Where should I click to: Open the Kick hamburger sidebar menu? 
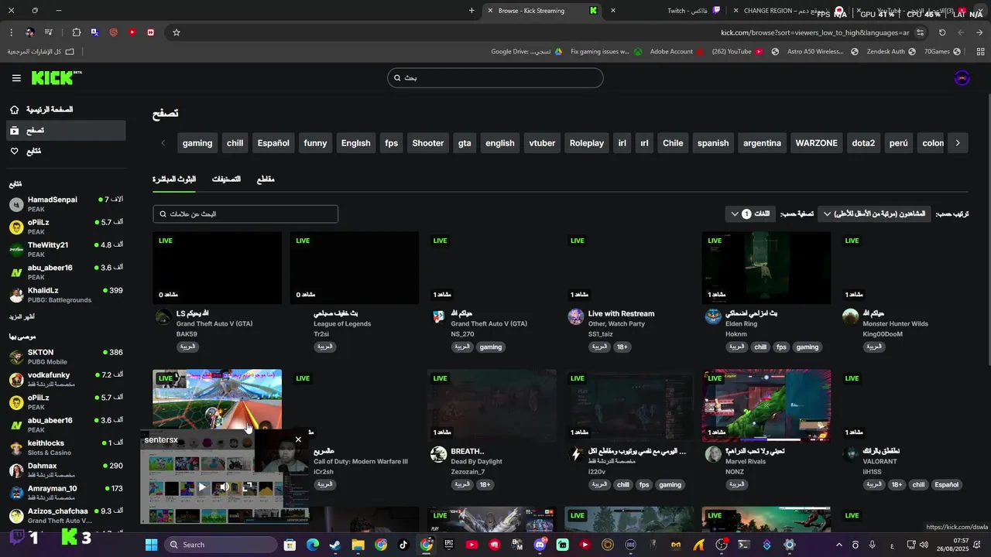[16, 78]
